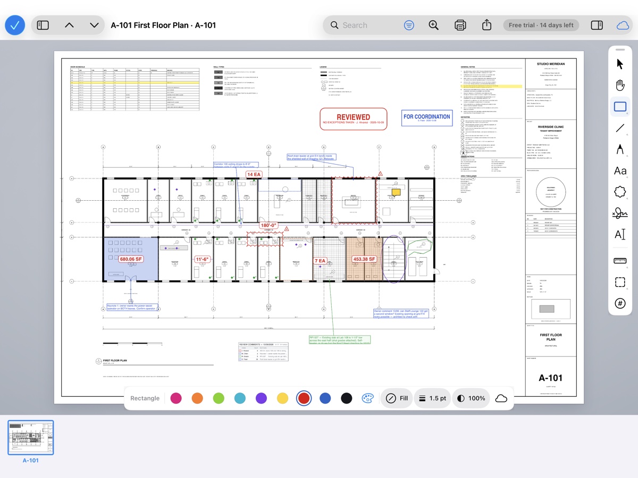Select the dashed marquee selection tool
Image resolution: width=638 pixels, height=478 pixels.
(x=620, y=282)
